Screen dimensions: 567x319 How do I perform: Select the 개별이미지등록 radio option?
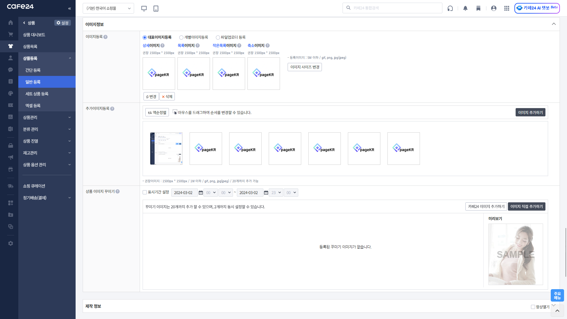pyautogui.click(x=181, y=38)
